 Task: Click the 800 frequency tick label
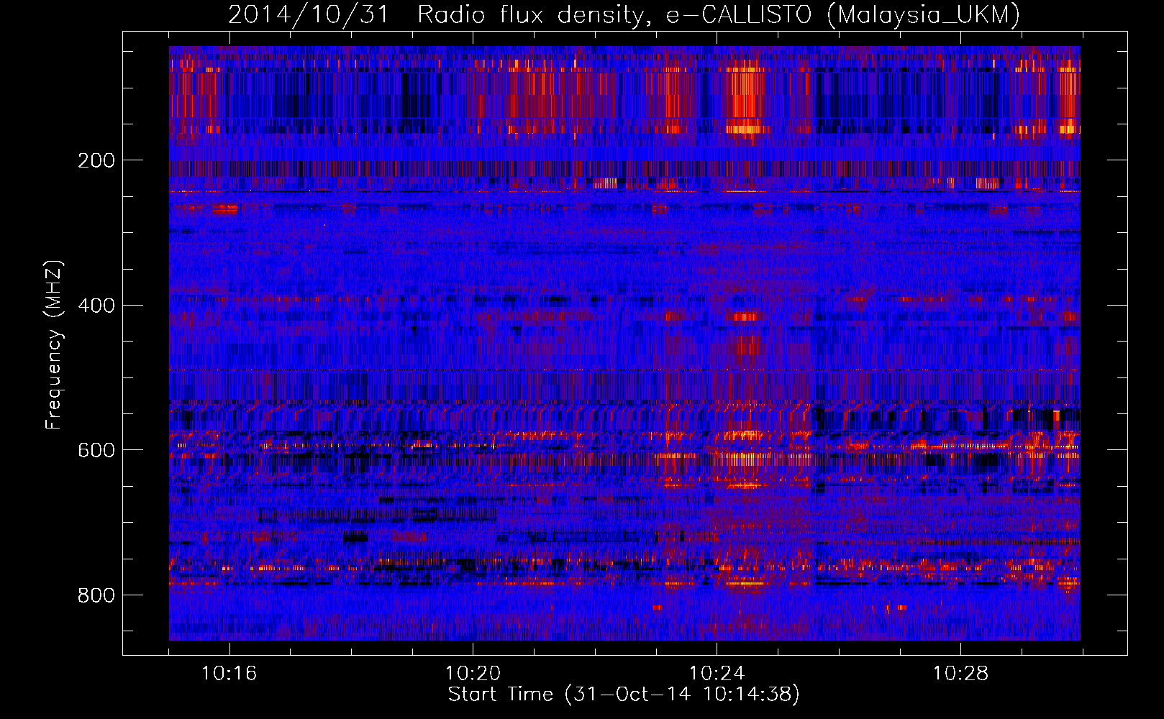coord(96,595)
